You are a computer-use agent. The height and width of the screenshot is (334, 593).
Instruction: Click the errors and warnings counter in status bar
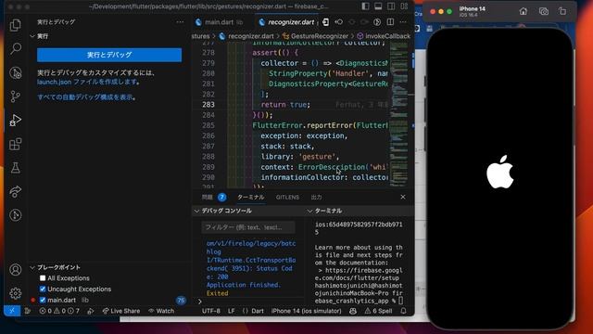point(59,311)
